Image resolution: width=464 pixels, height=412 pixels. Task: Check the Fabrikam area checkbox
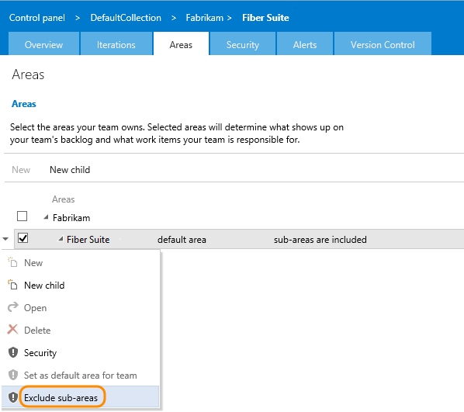coord(23,216)
